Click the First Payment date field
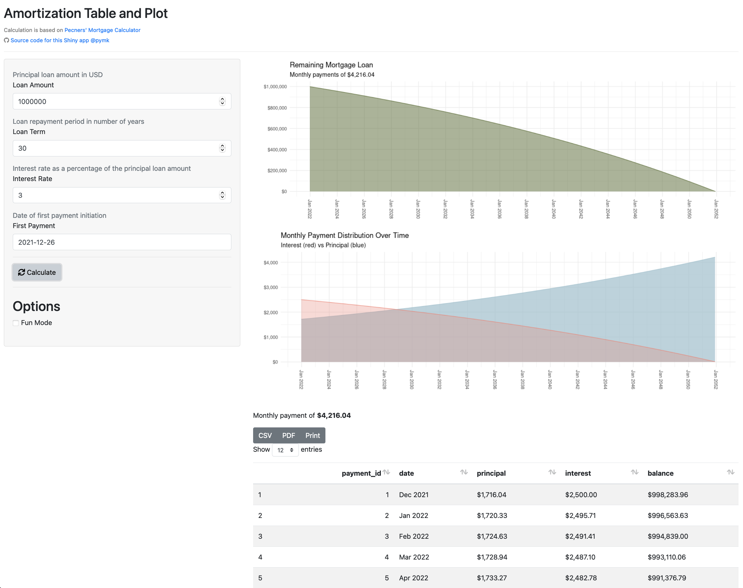The height and width of the screenshot is (588, 743). tap(122, 242)
